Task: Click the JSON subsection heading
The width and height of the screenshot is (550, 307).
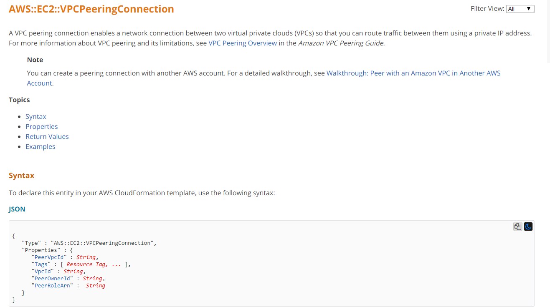Action: click(17, 209)
